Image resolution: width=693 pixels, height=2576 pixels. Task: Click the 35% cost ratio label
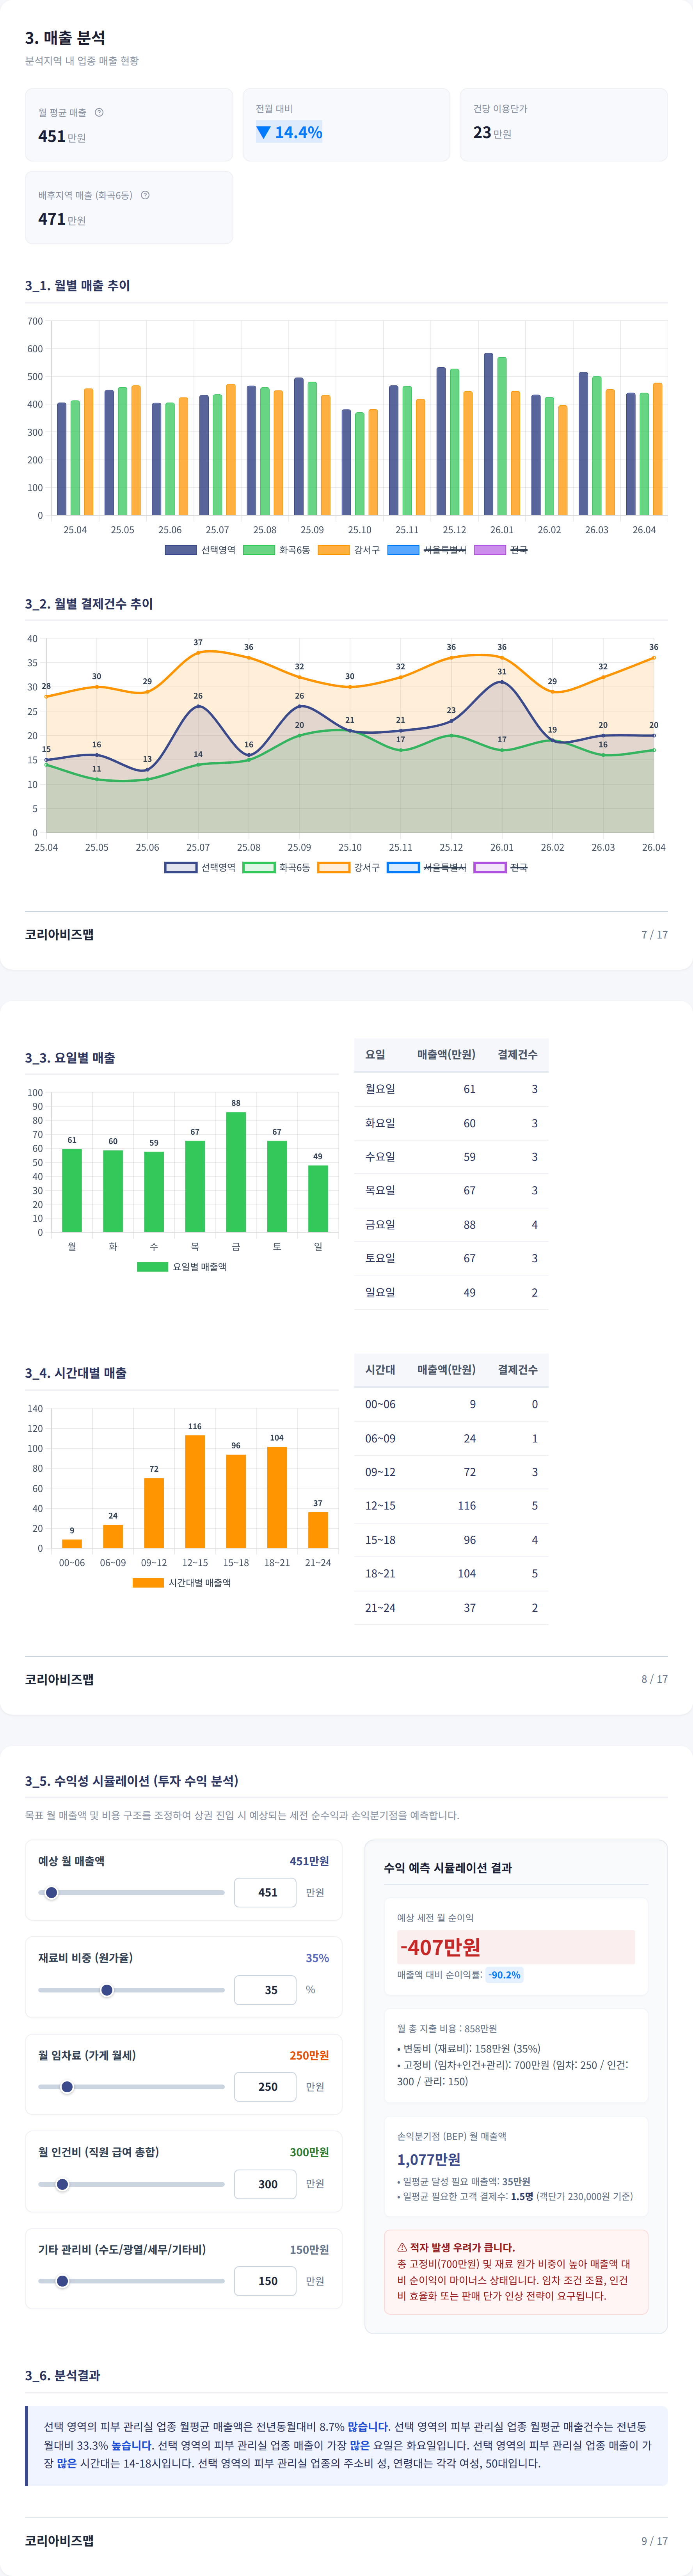coord(317,1958)
